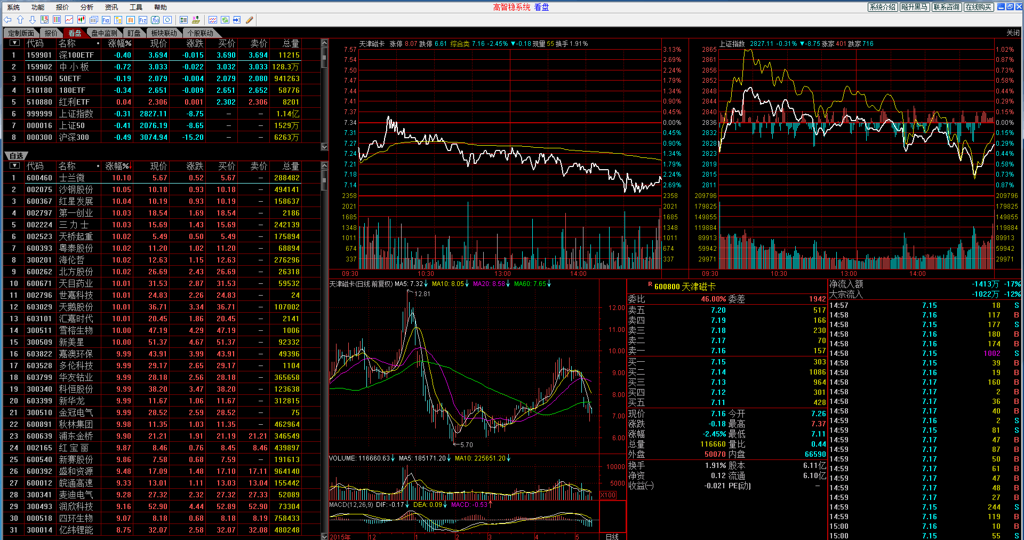Click the down arrow toolbar icon
Screen dimensions: 1024x540
tap(33, 20)
